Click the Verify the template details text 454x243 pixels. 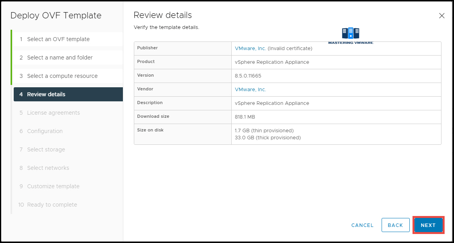click(166, 28)
